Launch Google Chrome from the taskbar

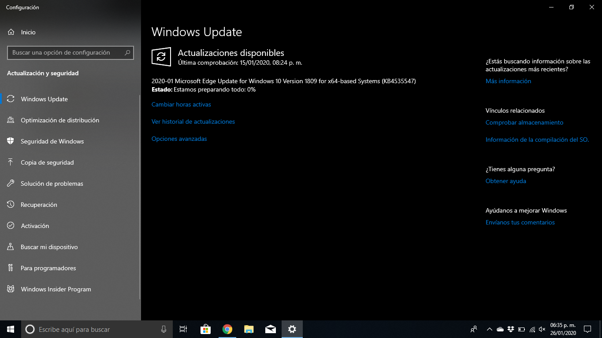tap(227, 329)
